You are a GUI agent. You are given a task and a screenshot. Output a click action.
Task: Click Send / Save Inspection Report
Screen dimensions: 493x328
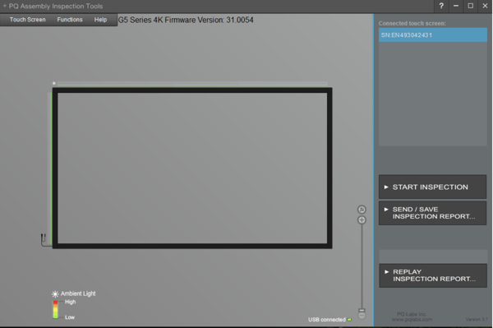click(x=432, y=213)
